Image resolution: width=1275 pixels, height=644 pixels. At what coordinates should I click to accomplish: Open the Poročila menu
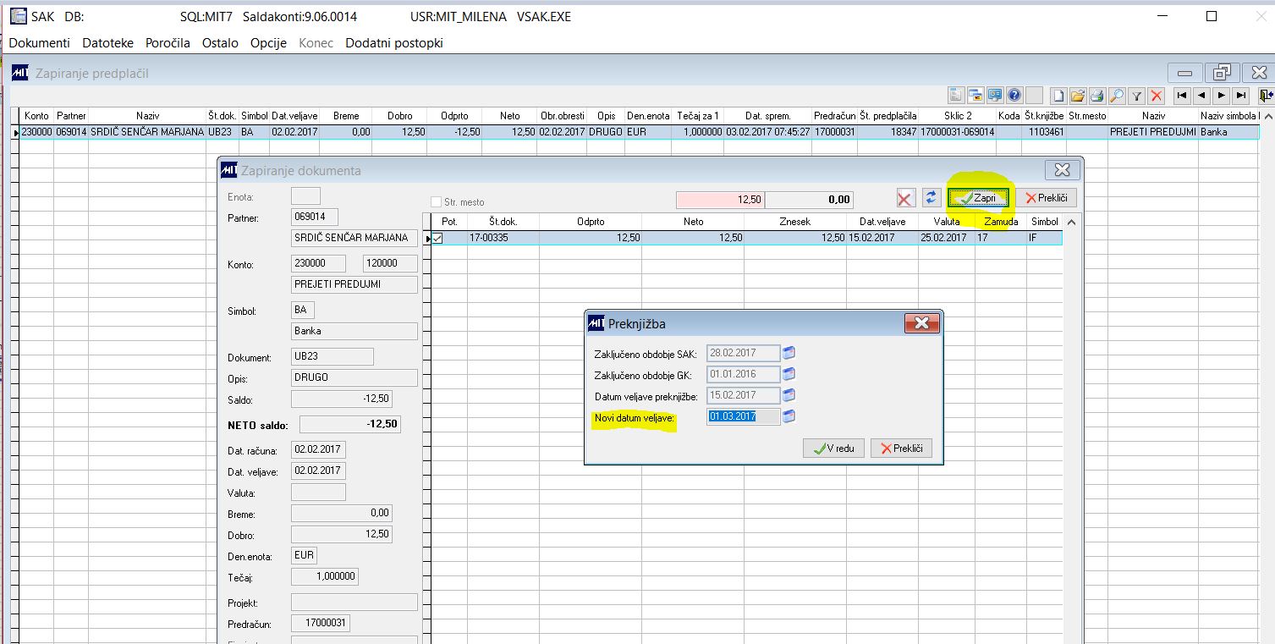(168, 42)
